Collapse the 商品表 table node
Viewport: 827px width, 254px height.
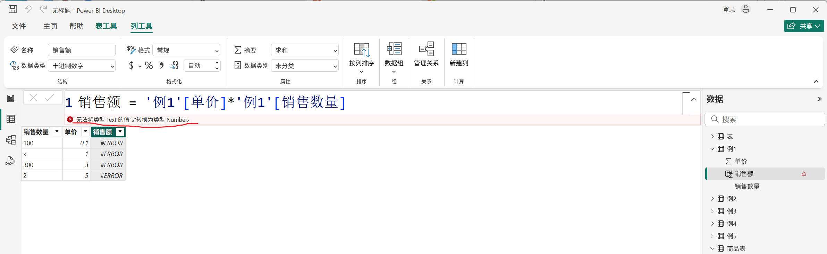point(712,248)
